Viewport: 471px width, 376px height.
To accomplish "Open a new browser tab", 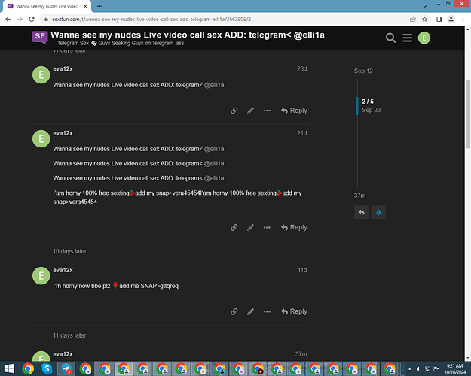I will tap(99, 6).
